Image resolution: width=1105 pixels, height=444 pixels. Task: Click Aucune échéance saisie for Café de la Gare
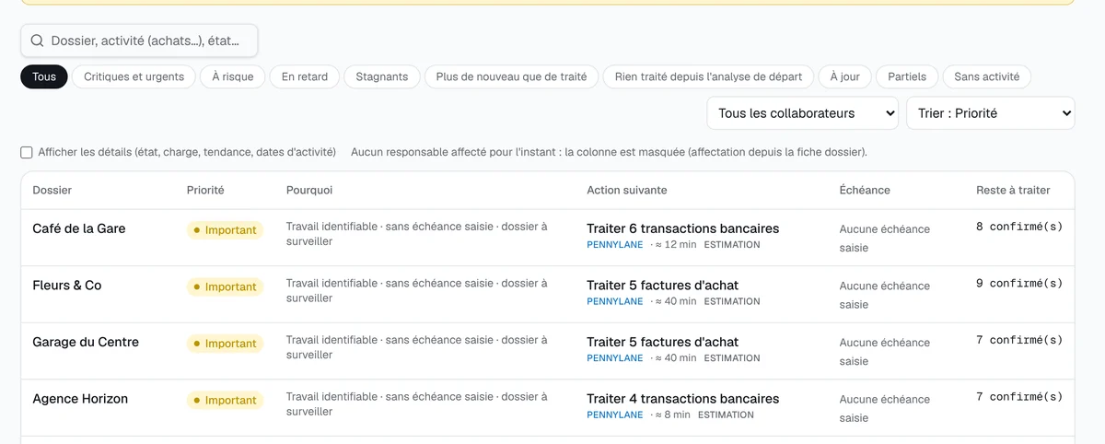pos(885,239)
